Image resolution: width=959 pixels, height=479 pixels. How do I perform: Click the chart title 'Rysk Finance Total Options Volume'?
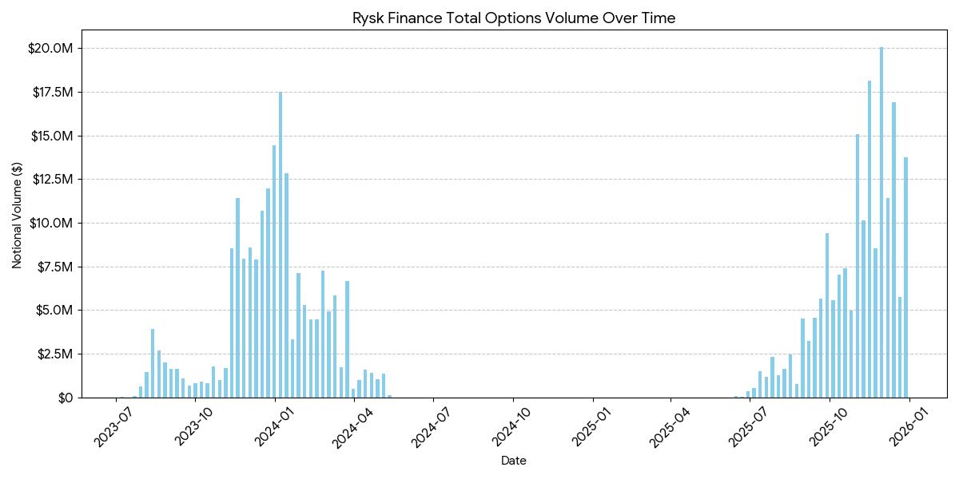tap(513, 18)
